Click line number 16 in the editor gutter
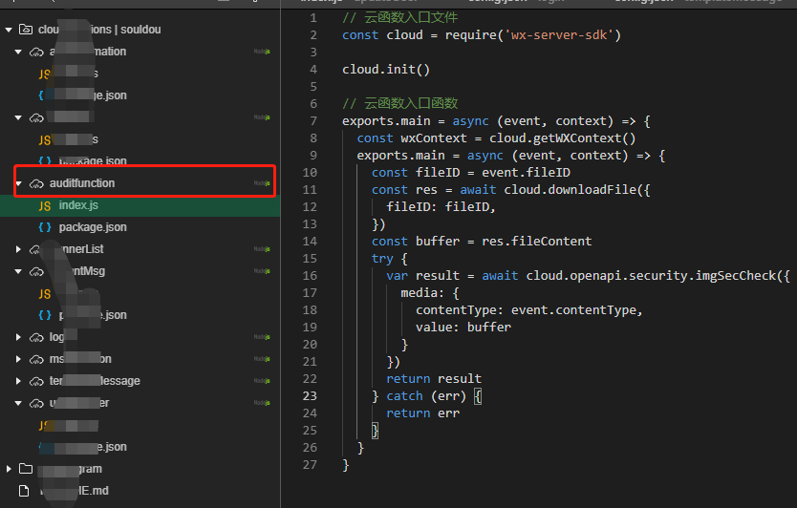The height and width of the screenshot is (508, 797). pyautogui.click(x=310, y=275)
